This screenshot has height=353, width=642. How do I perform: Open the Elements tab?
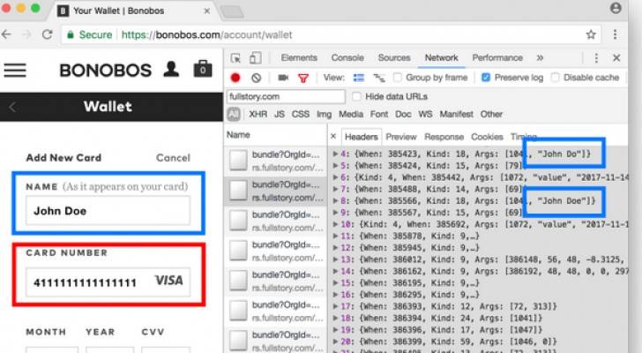point(299,57)
